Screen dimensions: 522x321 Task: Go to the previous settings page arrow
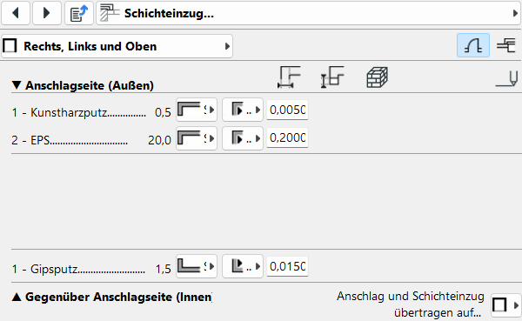[16, 13]
